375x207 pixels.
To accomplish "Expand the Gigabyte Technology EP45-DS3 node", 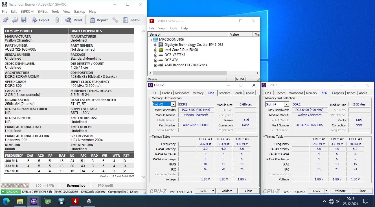I will click(155, 45).
